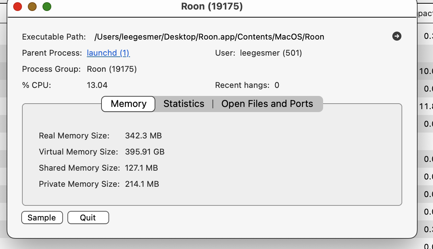Click the reveal-in-Finder arrow icon
Image resolution: width=433 pixels, height=249 pixels.
397,36
